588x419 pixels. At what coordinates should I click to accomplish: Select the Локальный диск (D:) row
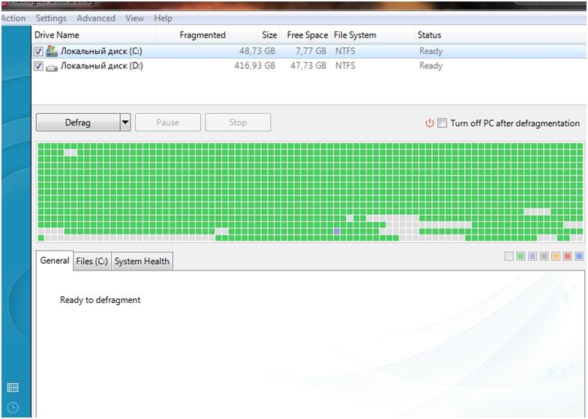point(309,66)
